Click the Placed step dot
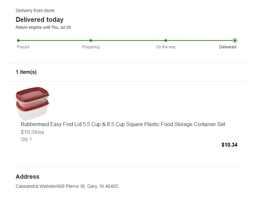This screenshot has width=261, height=211. [x=18, y=41]
